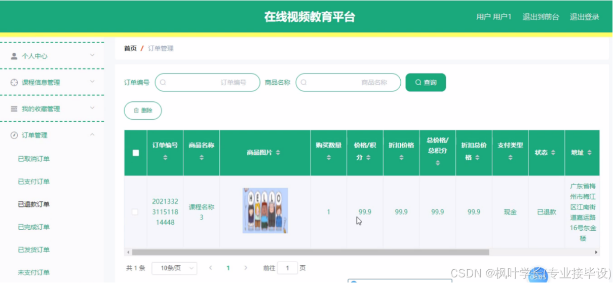Click the 已退款 status cell
This screenshot has height=283, width=613.
pyautogui.click(x=547, y=212)
